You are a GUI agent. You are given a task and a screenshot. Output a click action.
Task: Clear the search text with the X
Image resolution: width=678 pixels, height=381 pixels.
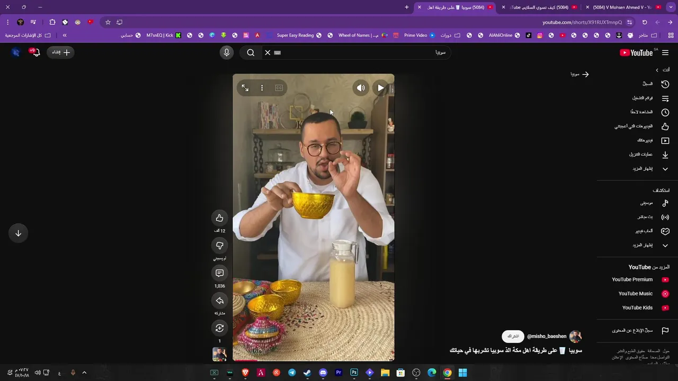(267, 52)
